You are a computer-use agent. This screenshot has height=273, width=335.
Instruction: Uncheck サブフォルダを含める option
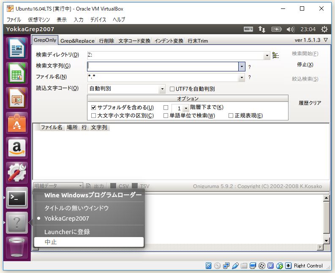point(93,107)
